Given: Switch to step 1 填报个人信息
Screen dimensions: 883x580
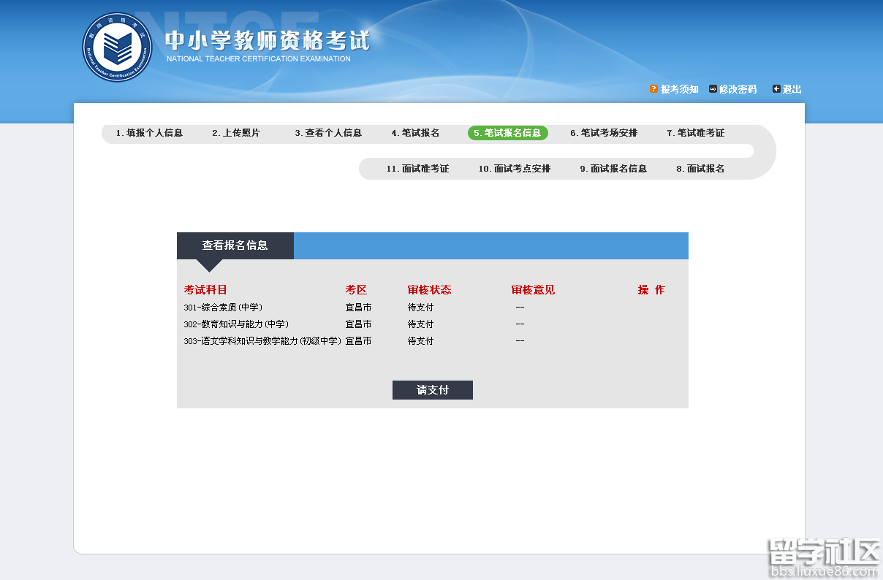Looking at the screenshot, I should (x=150, y=133).
